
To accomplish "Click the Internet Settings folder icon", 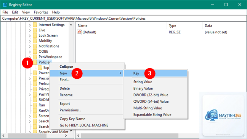I will pos(35,25).
